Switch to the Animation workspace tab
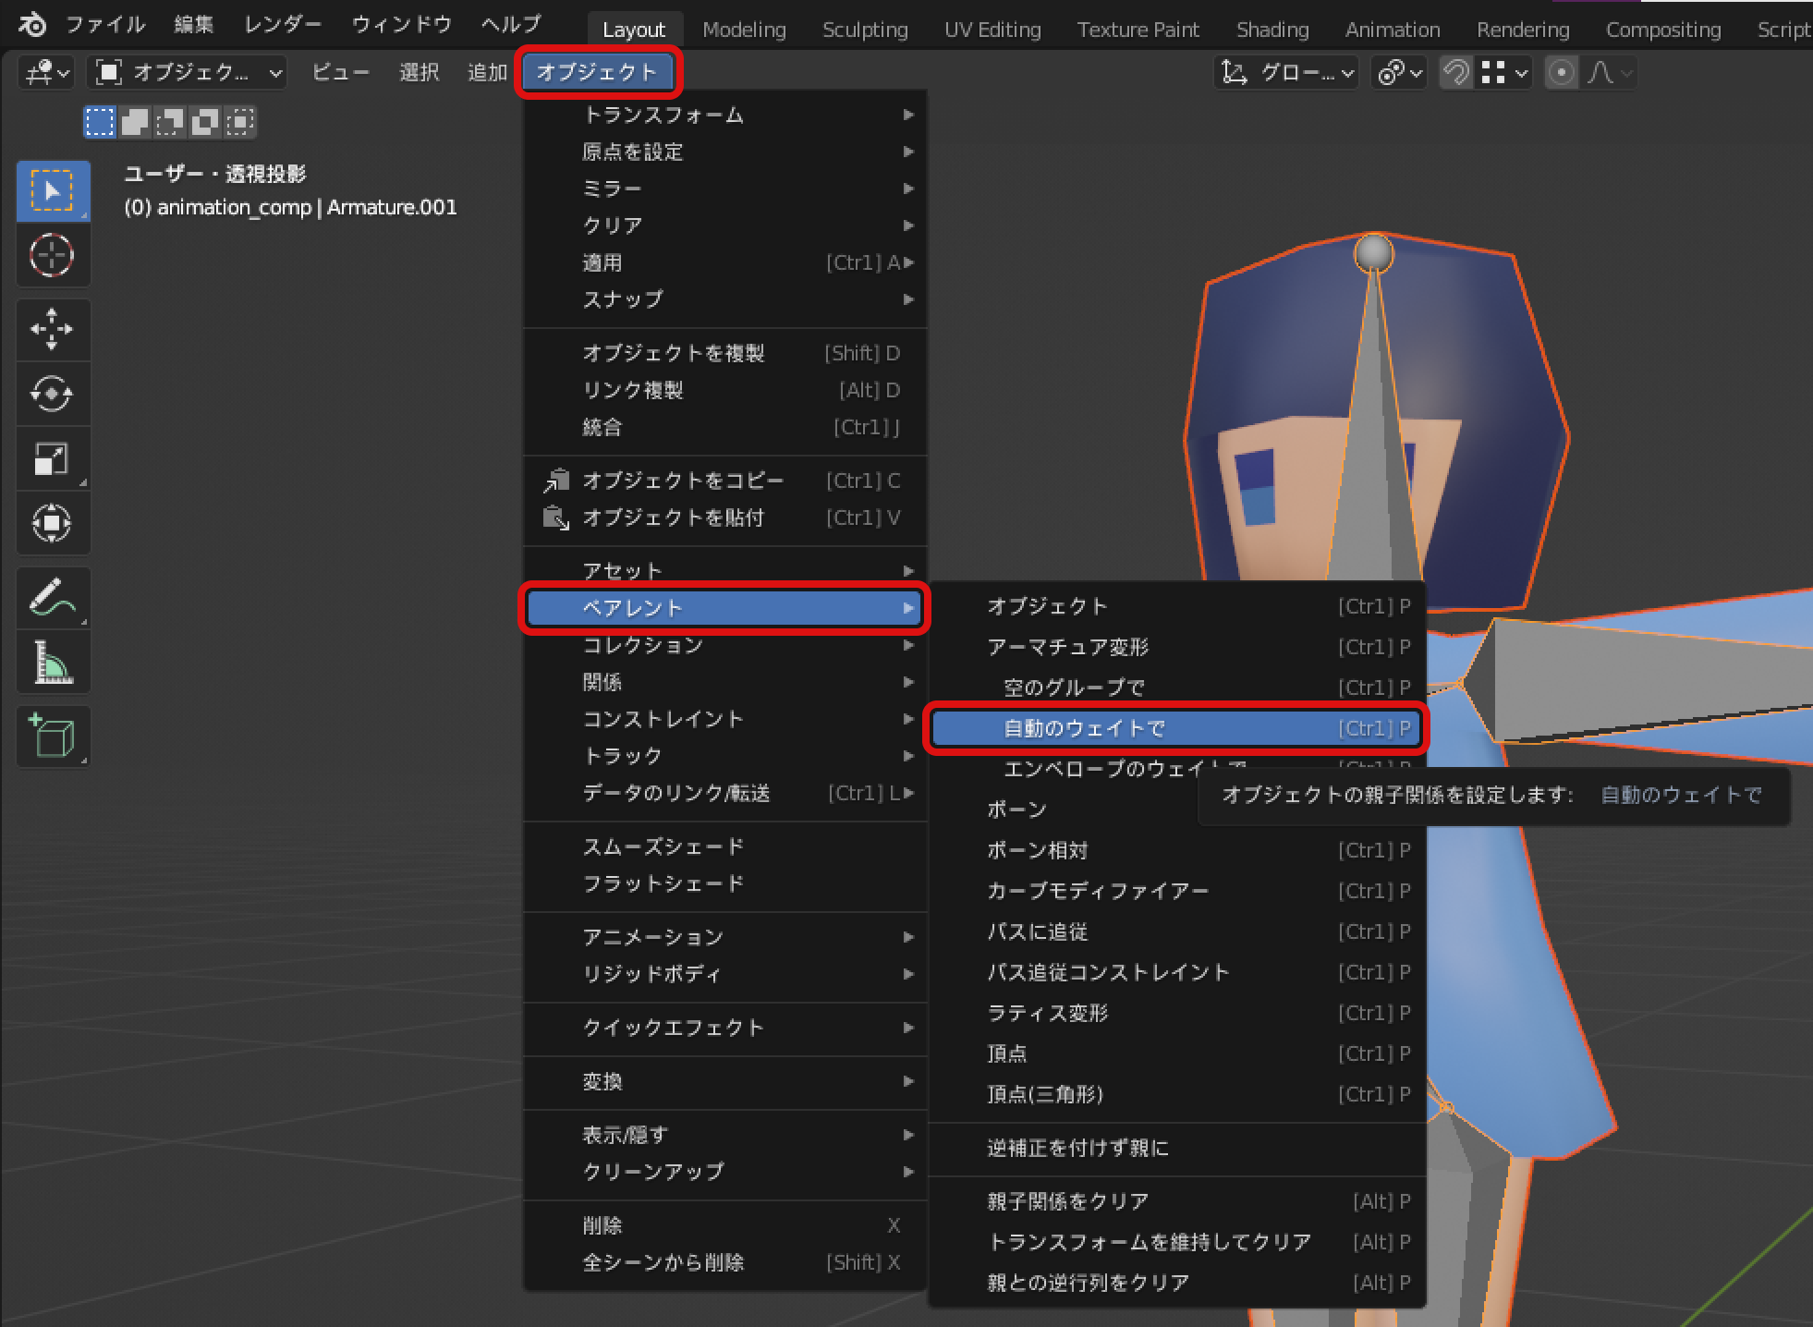1813x1327 pixels. point(1393,30)
